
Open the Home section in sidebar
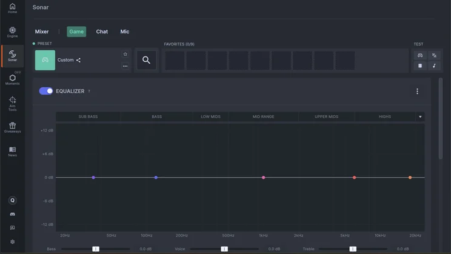12,8
